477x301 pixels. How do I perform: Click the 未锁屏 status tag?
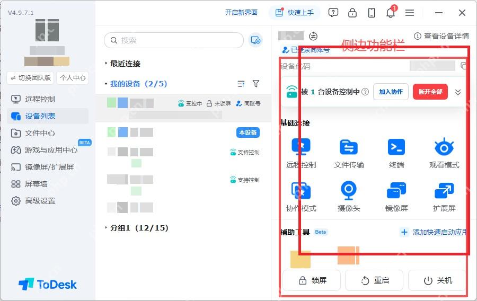tap(218, 104)
